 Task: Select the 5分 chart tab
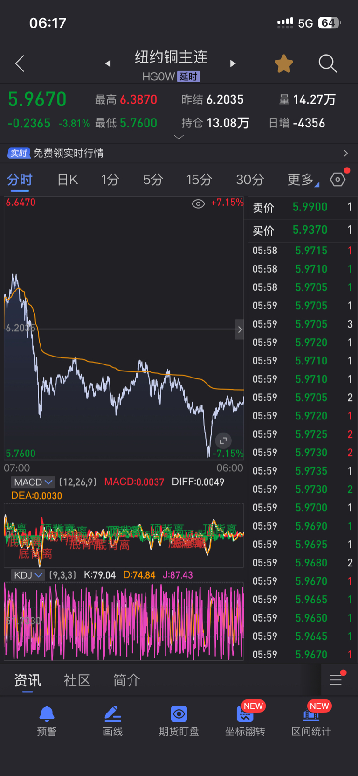(153, 180)
